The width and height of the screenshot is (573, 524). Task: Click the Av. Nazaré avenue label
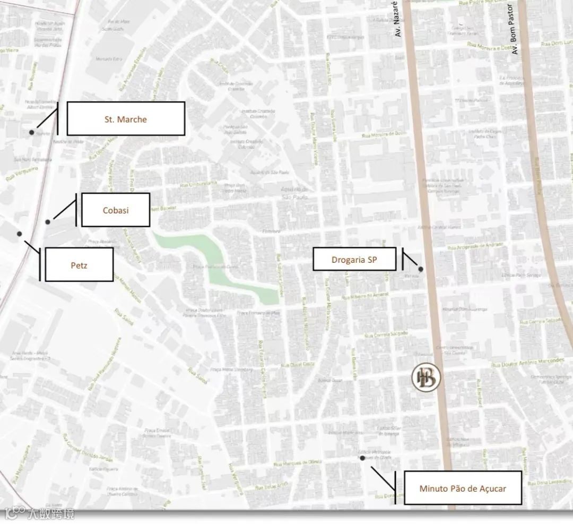coord(396,19)
